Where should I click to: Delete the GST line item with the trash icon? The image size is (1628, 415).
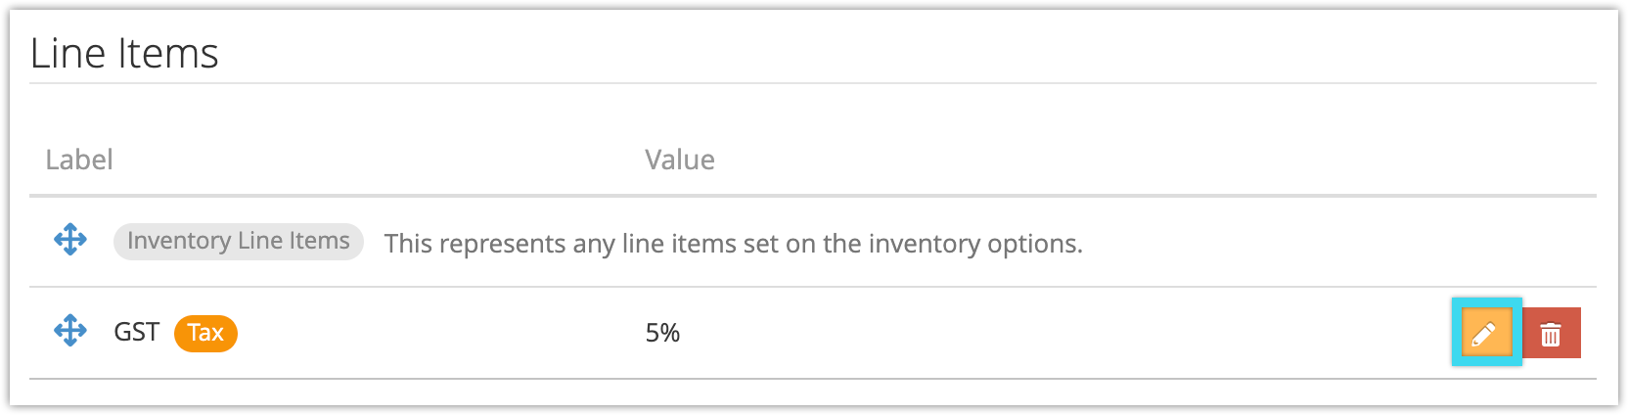(1552, 333)
